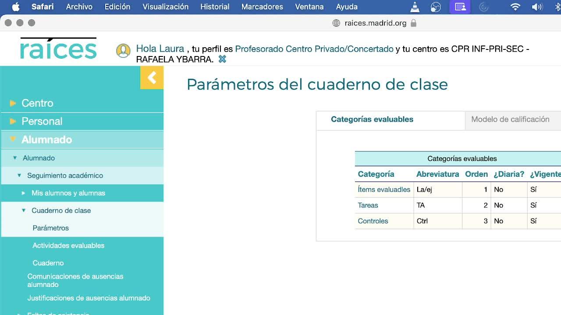
Task: Click the Wi-Fi status icon
Action: click(x=515, y=7)
